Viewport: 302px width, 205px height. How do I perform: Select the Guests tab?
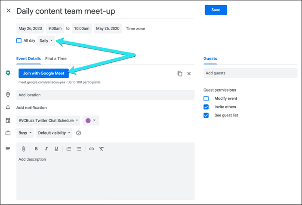[210, 59]
